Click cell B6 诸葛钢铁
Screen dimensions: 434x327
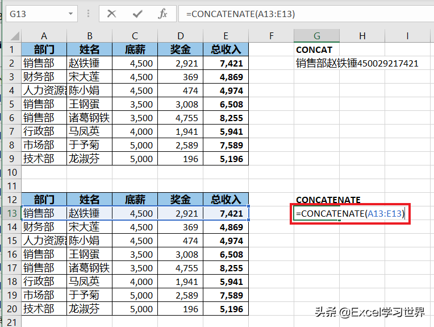pyautogui.click(x=89, y=118)
